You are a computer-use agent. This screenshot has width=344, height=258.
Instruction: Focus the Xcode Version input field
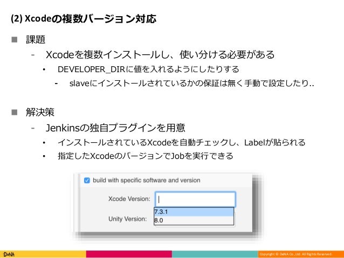[x=195, y=199]
